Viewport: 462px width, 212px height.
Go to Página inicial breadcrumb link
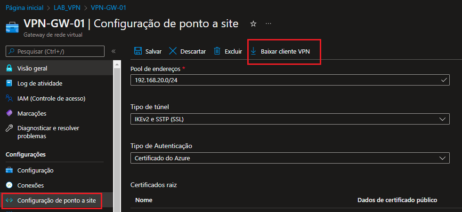tap(25, 8)
